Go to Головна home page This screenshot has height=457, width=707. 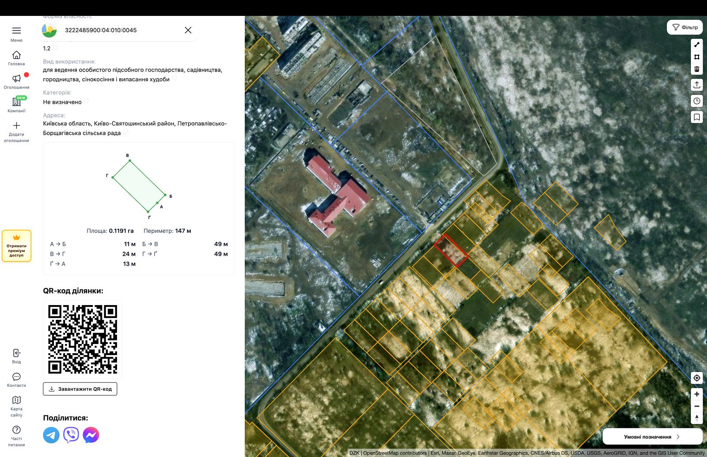click(x=16, y=58)
